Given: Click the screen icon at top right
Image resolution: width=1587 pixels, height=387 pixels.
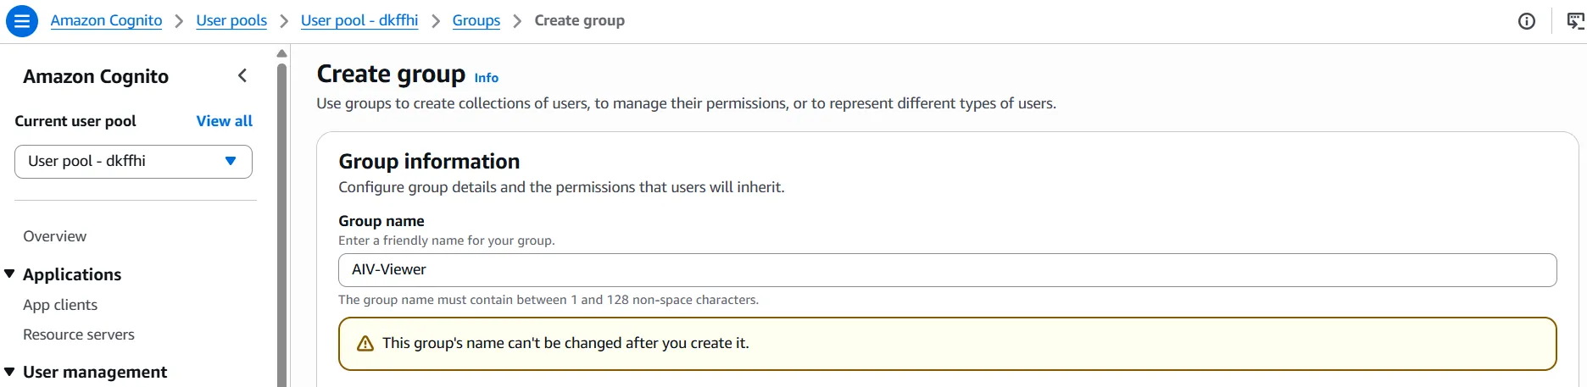Looking at the screenshot, I should [x=1576, y=21].
